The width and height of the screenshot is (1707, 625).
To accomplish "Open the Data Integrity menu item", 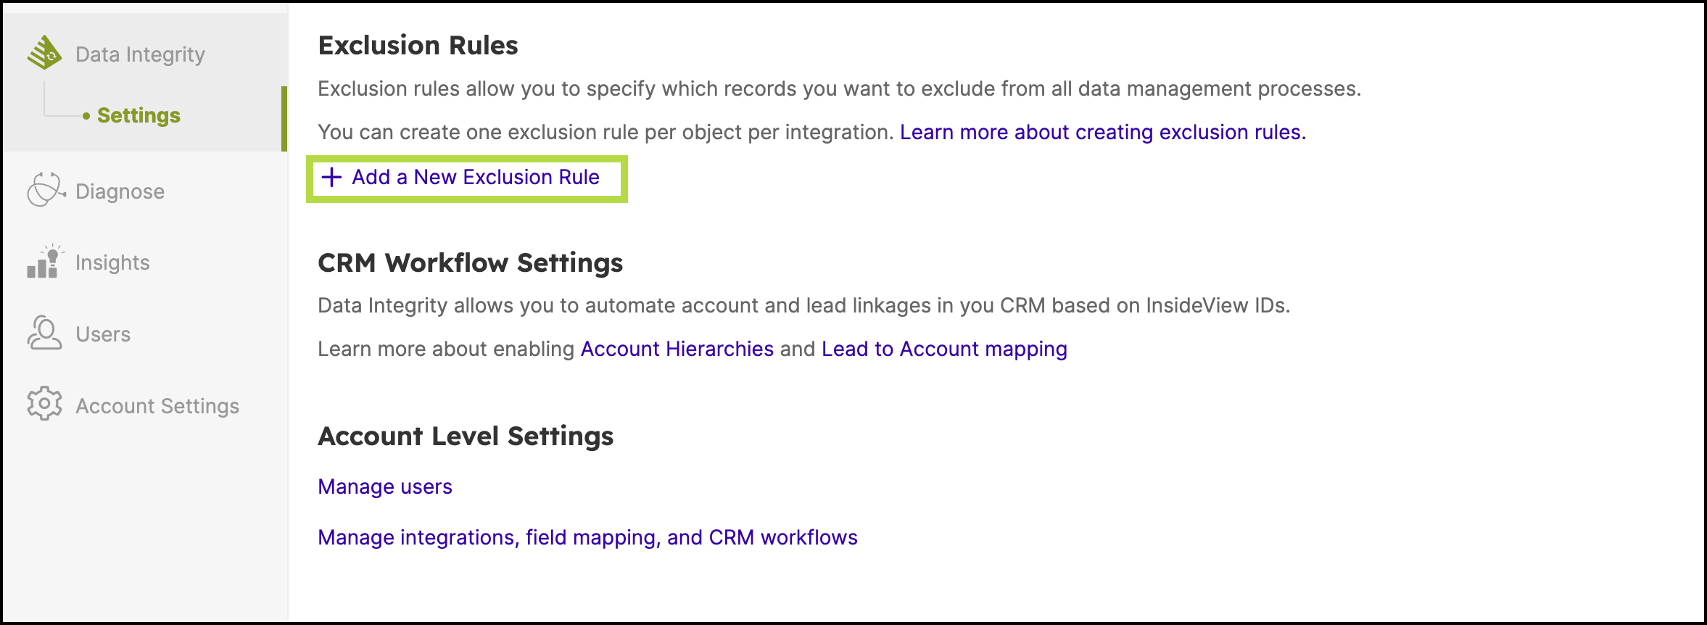I will 140,54.
